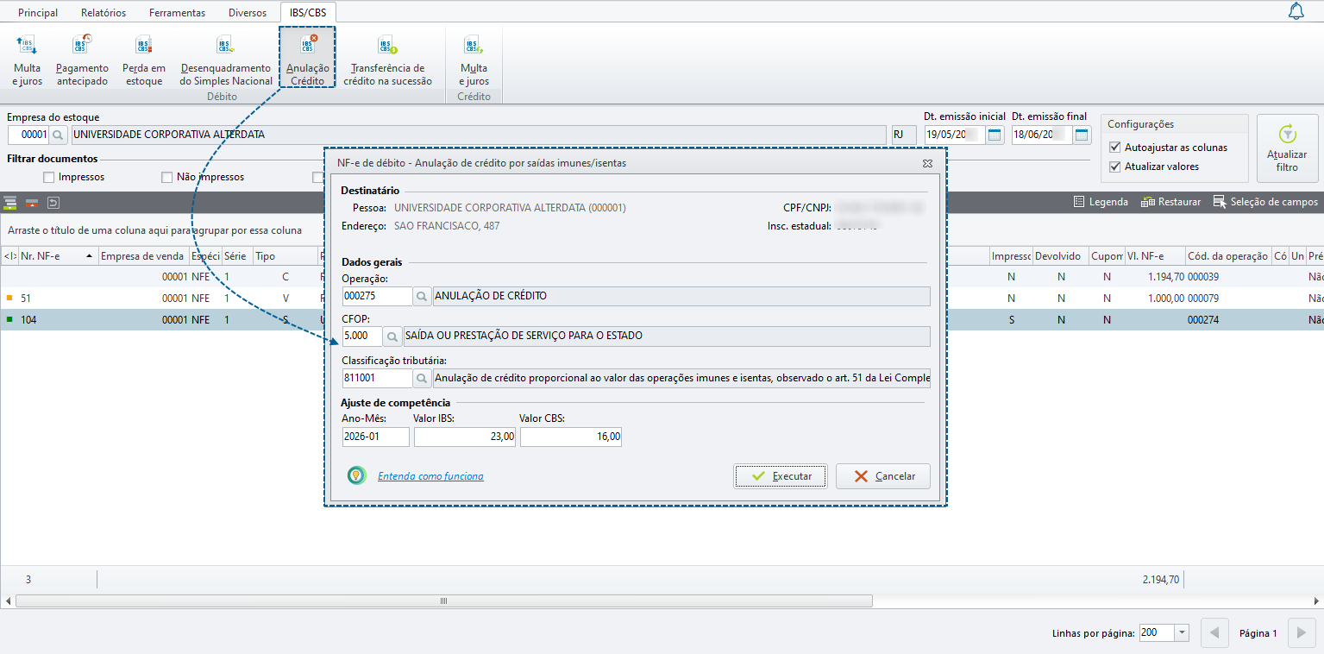The height and width of the screenshot is (654, 1324).
Task: Open the Dt. emissão final calendar picker
Action: point(1082,135)
